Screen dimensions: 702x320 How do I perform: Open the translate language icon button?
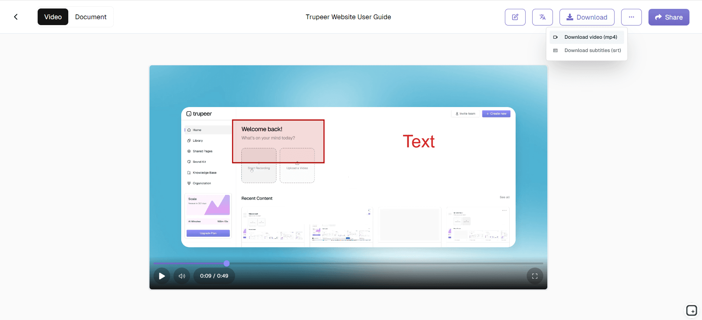542,17
